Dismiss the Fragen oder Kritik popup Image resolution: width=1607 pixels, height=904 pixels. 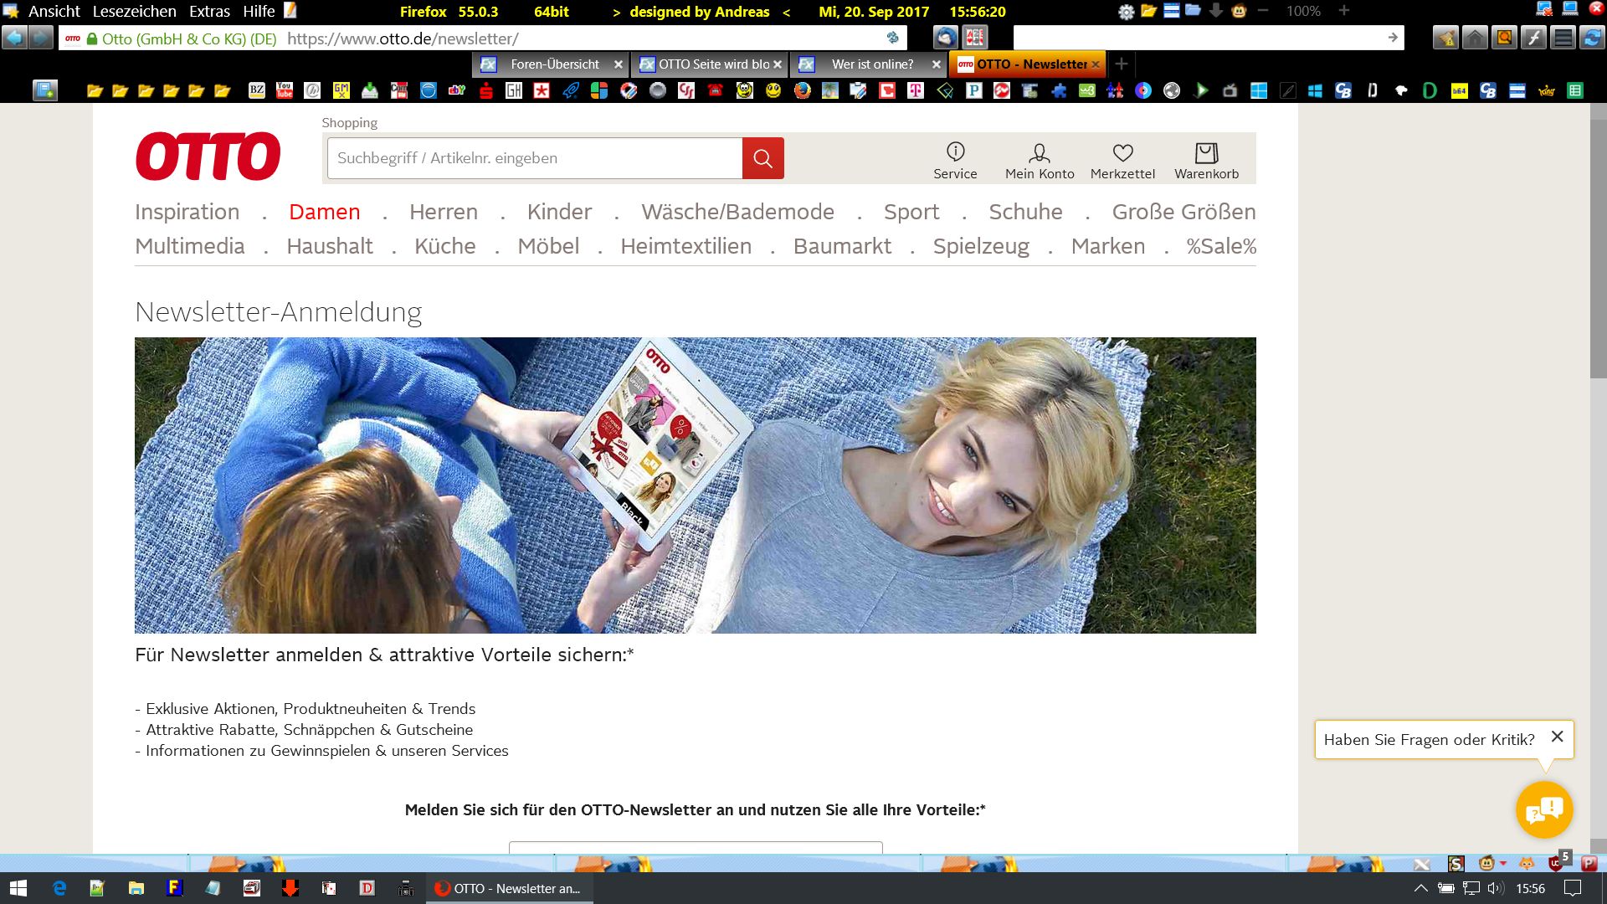[x=1557, y=737]
